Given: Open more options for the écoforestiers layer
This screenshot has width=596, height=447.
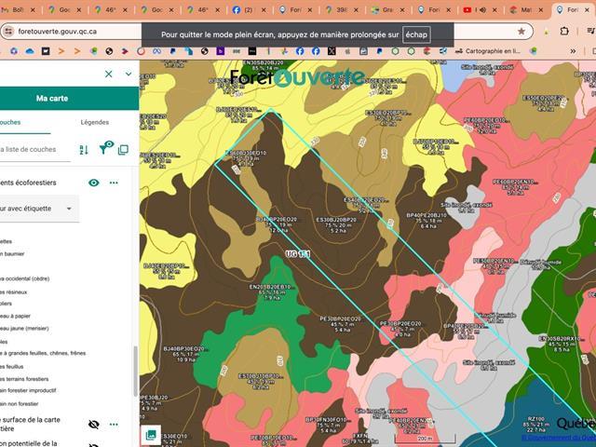Looking at the screenshot, I should (114, 183).
